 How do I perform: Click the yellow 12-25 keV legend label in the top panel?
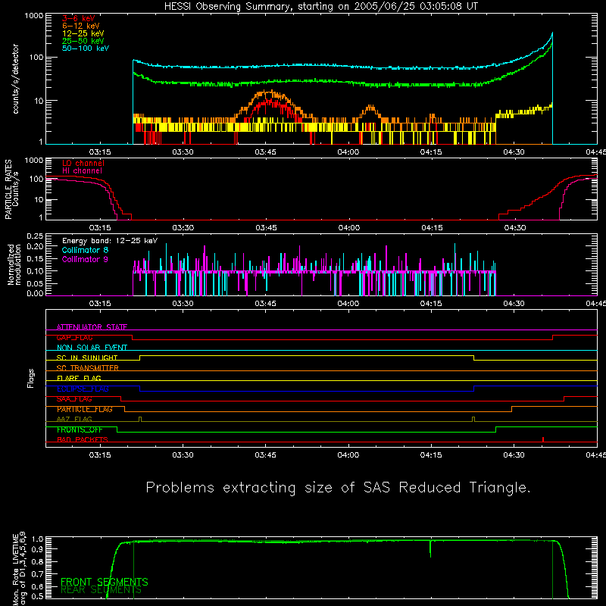pyautogui.click(x=83, y=33)
